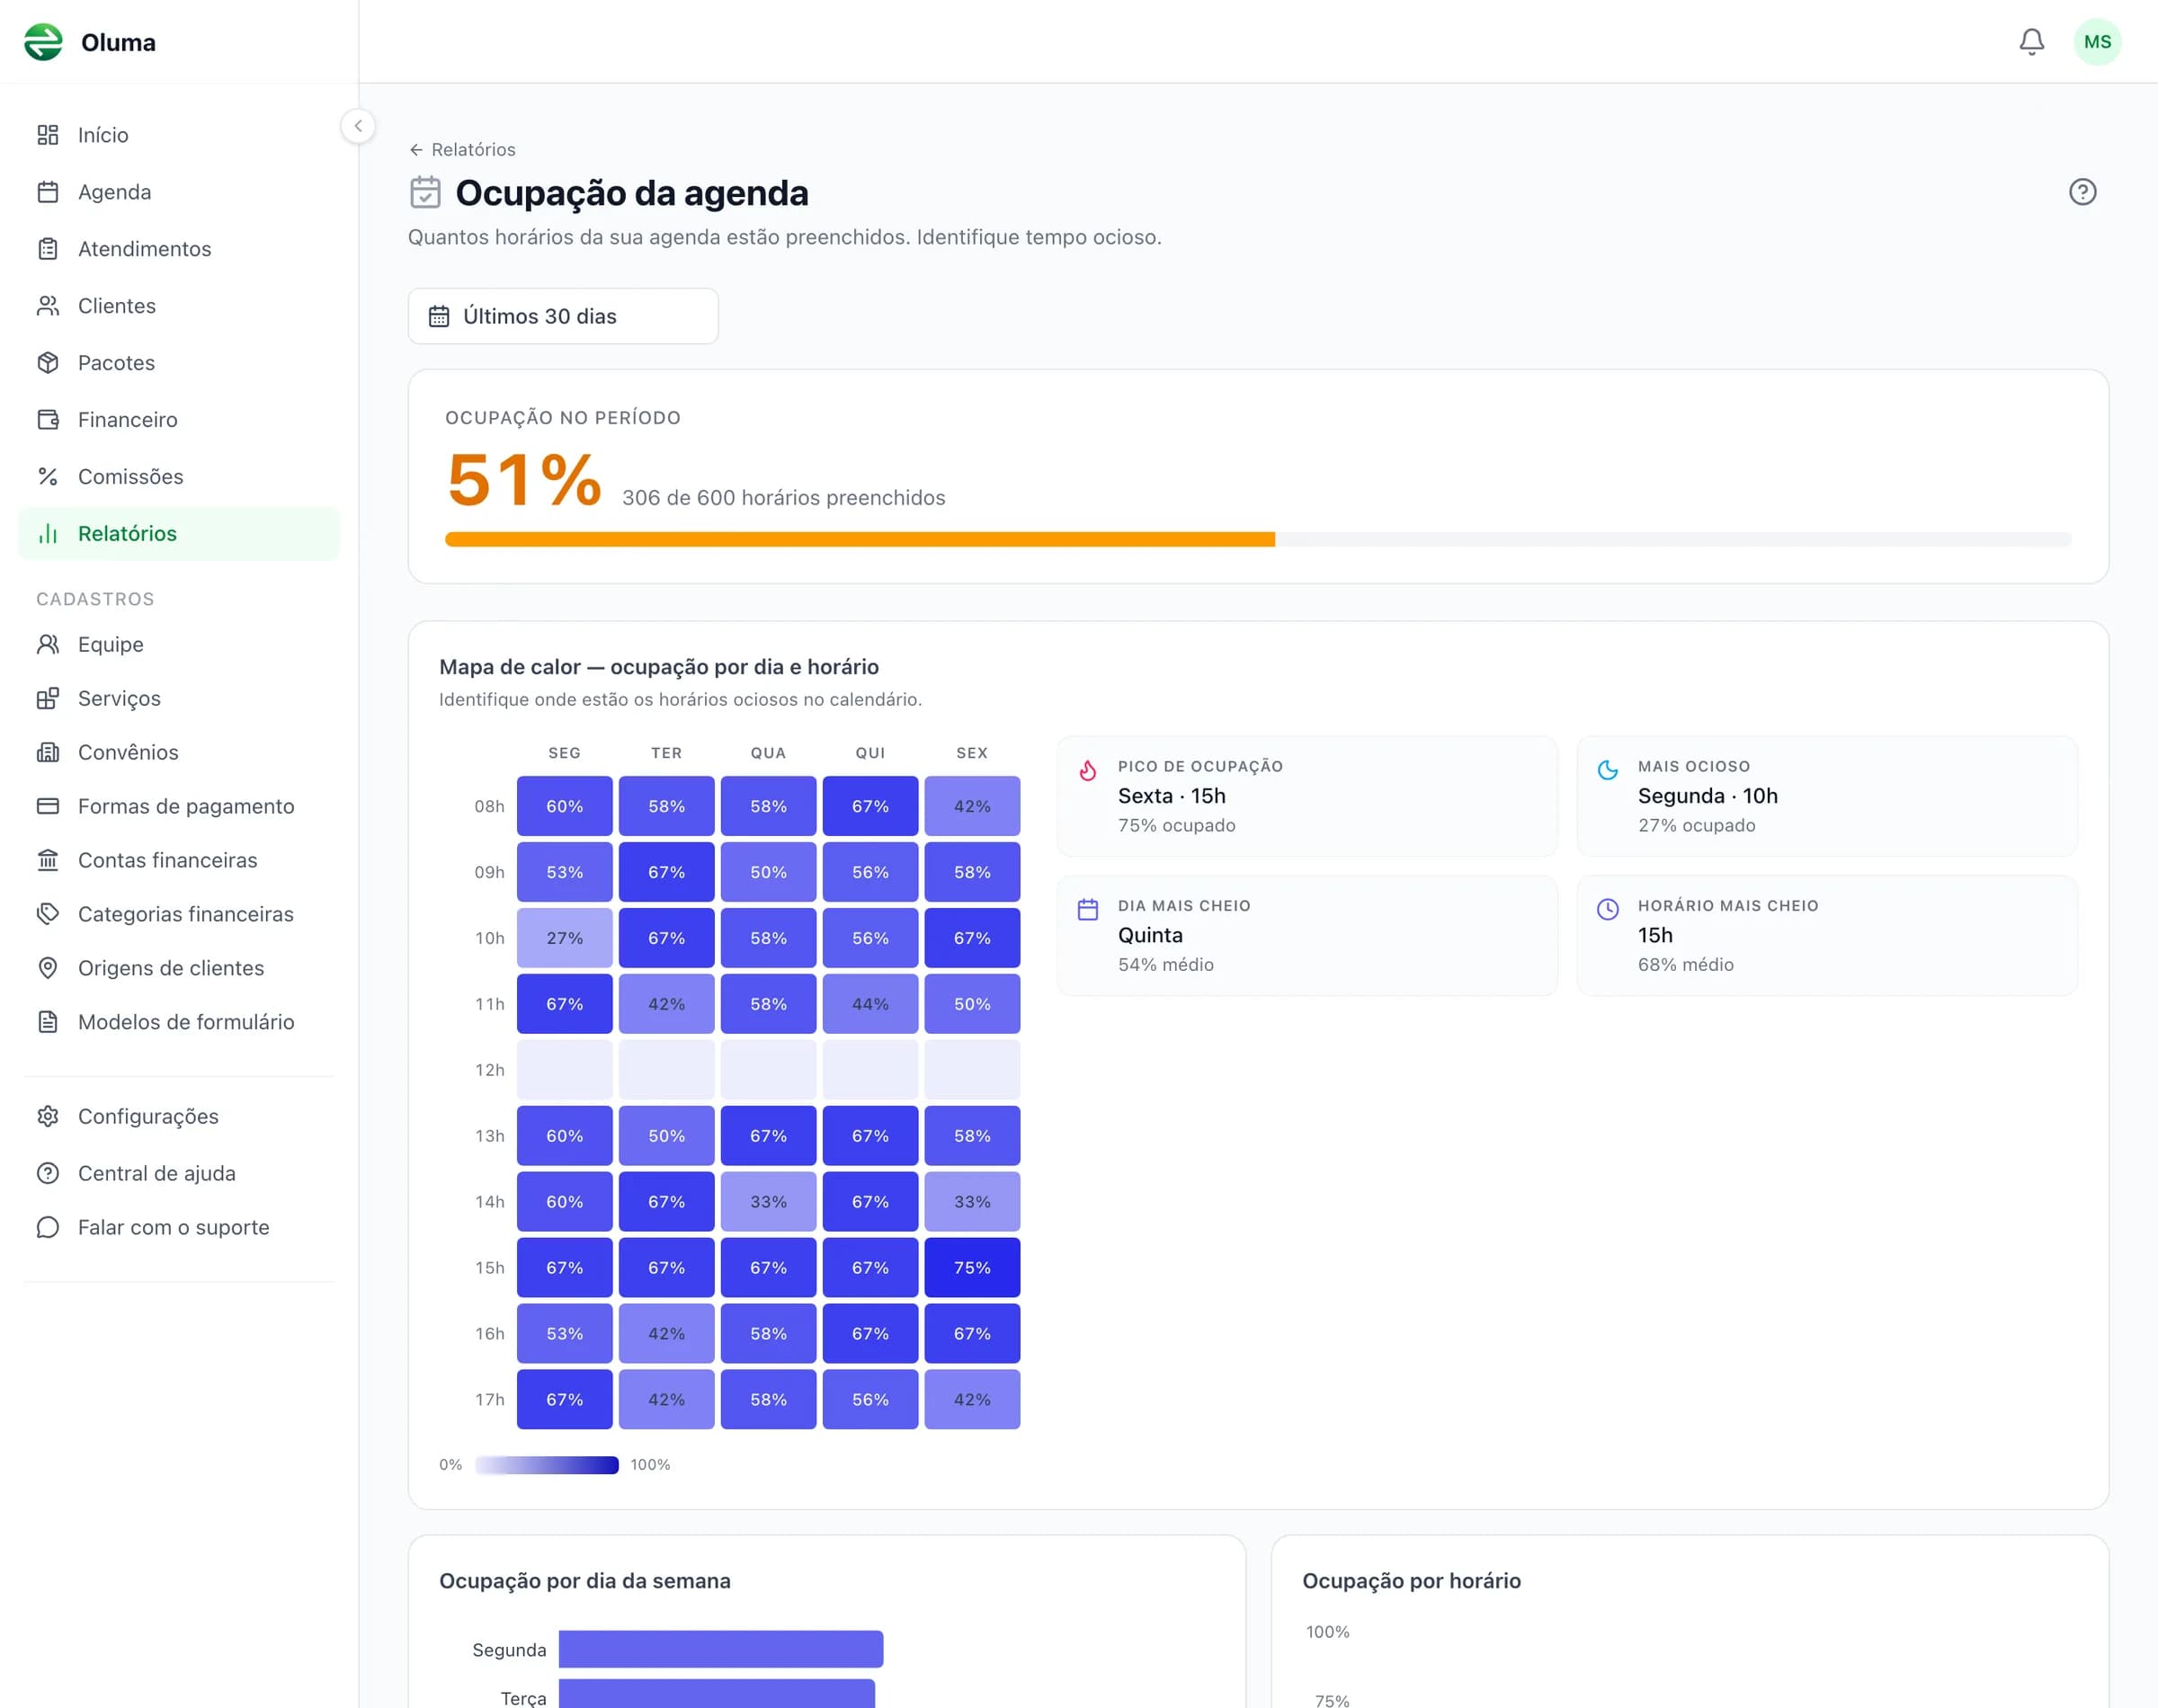The height and width of the screenshot is (1708, 2158).
Task: Open the Convênios page
Action: tap(179, 753)
